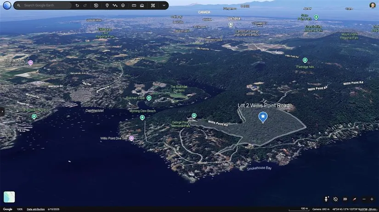Screen dimensions: 379x212
Task: Open historical imagery clock tool
Action: [96, 5]
